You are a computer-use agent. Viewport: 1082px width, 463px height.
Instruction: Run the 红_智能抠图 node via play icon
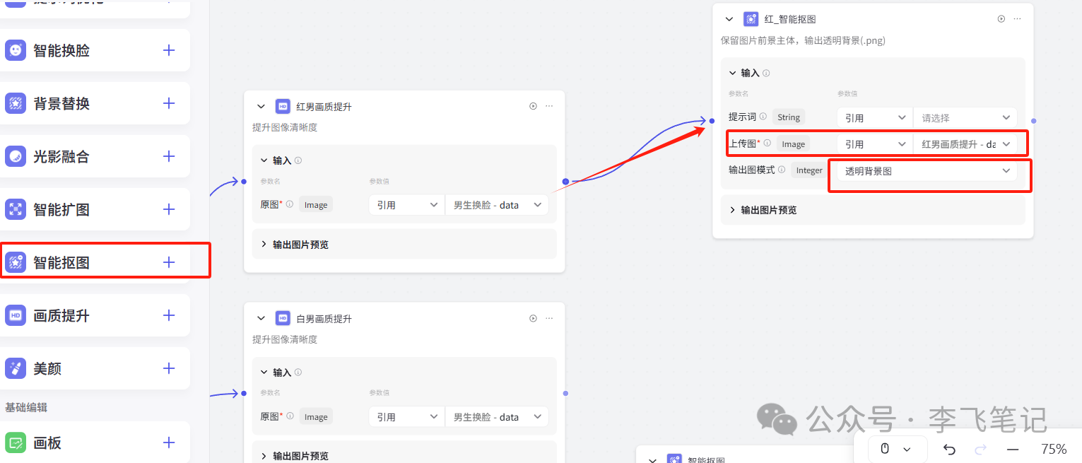(x=1001, y=19)
